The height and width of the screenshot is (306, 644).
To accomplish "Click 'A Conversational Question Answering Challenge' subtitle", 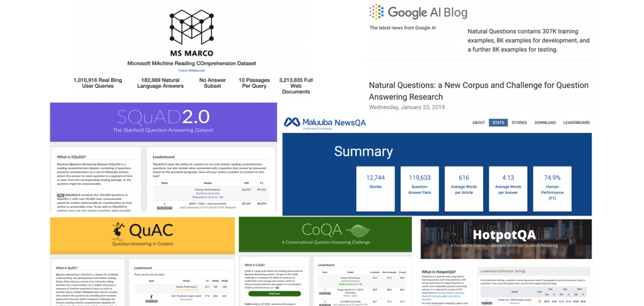I will pyautogui.click(x=326, y=242).
